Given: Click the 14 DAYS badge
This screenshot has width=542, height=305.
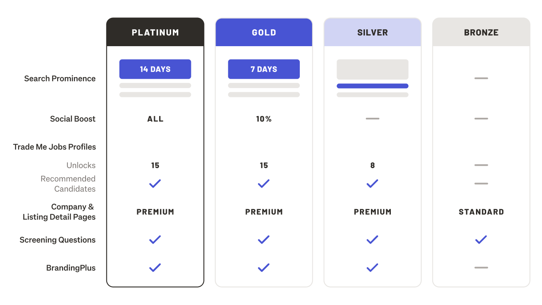Looking at the screenshot, I should (155, 69).
